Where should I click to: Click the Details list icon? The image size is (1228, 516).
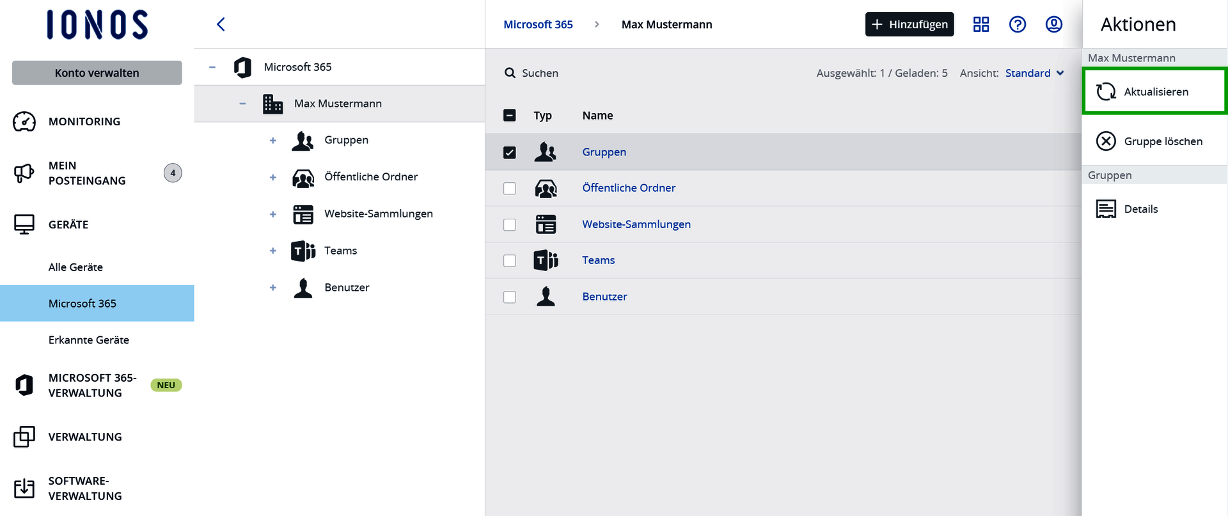tap(1106, 209)
